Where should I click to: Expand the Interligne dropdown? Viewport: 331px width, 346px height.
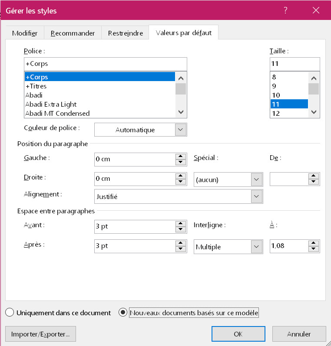coord(257,247)
